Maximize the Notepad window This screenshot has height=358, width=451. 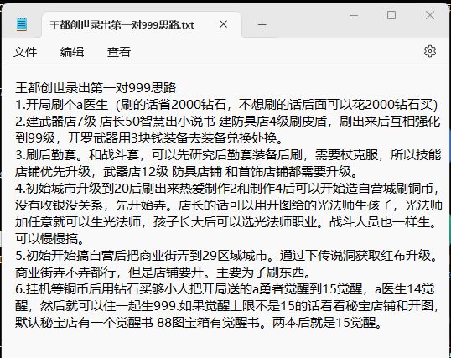(x=391, y=15)
